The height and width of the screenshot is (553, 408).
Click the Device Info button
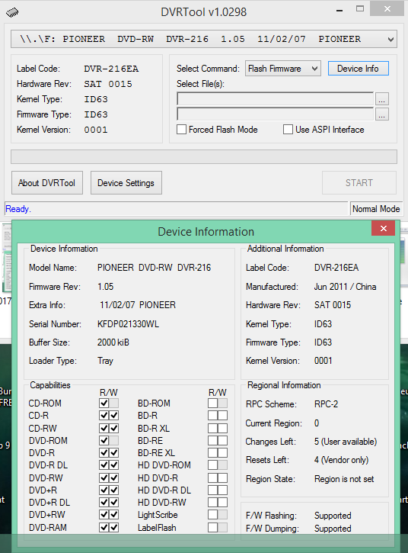(x=358, y=69)
